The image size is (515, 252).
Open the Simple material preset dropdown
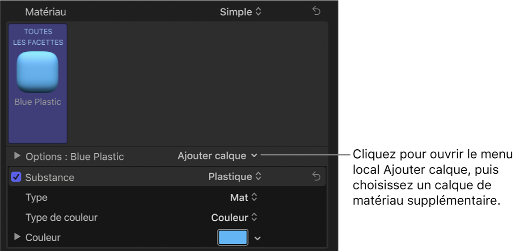240,12
